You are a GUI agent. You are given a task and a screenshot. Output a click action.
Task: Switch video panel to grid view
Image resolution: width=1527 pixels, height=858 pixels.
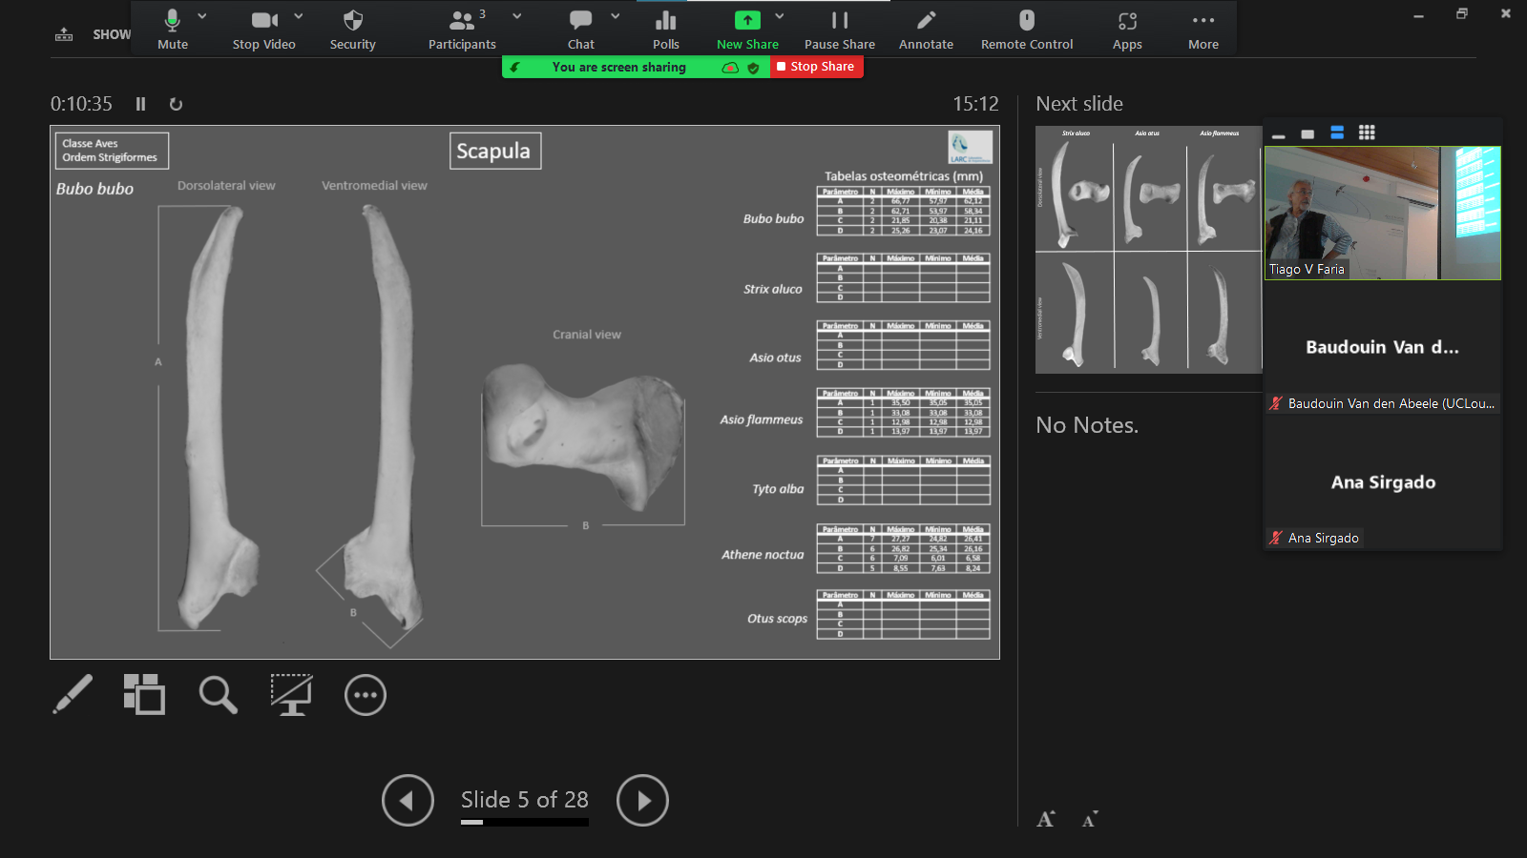point(1367,133)
